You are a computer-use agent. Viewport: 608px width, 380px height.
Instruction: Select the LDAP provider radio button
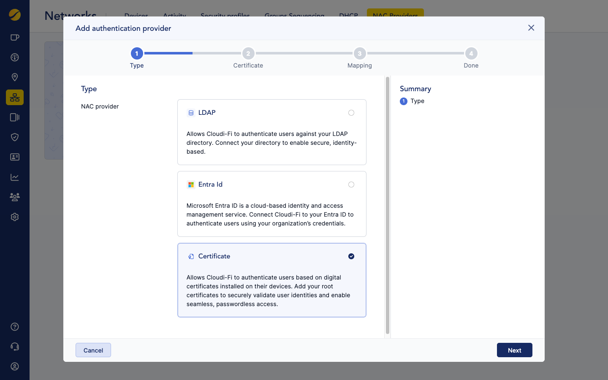click(x=351, y=113)
